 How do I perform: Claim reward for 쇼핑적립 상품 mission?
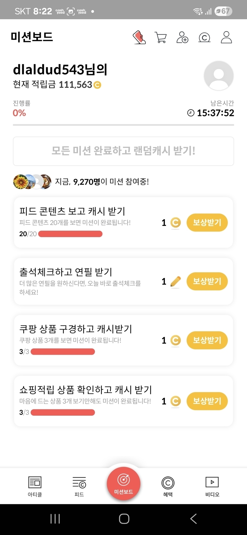coord(207,401)
